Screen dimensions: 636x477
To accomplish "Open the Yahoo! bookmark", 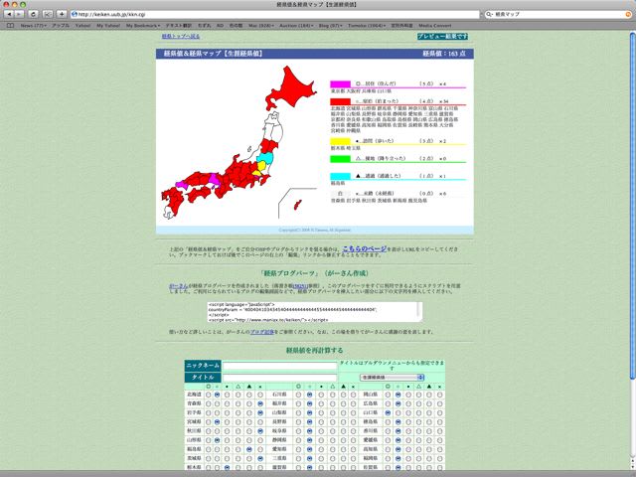I will point(82,26).
